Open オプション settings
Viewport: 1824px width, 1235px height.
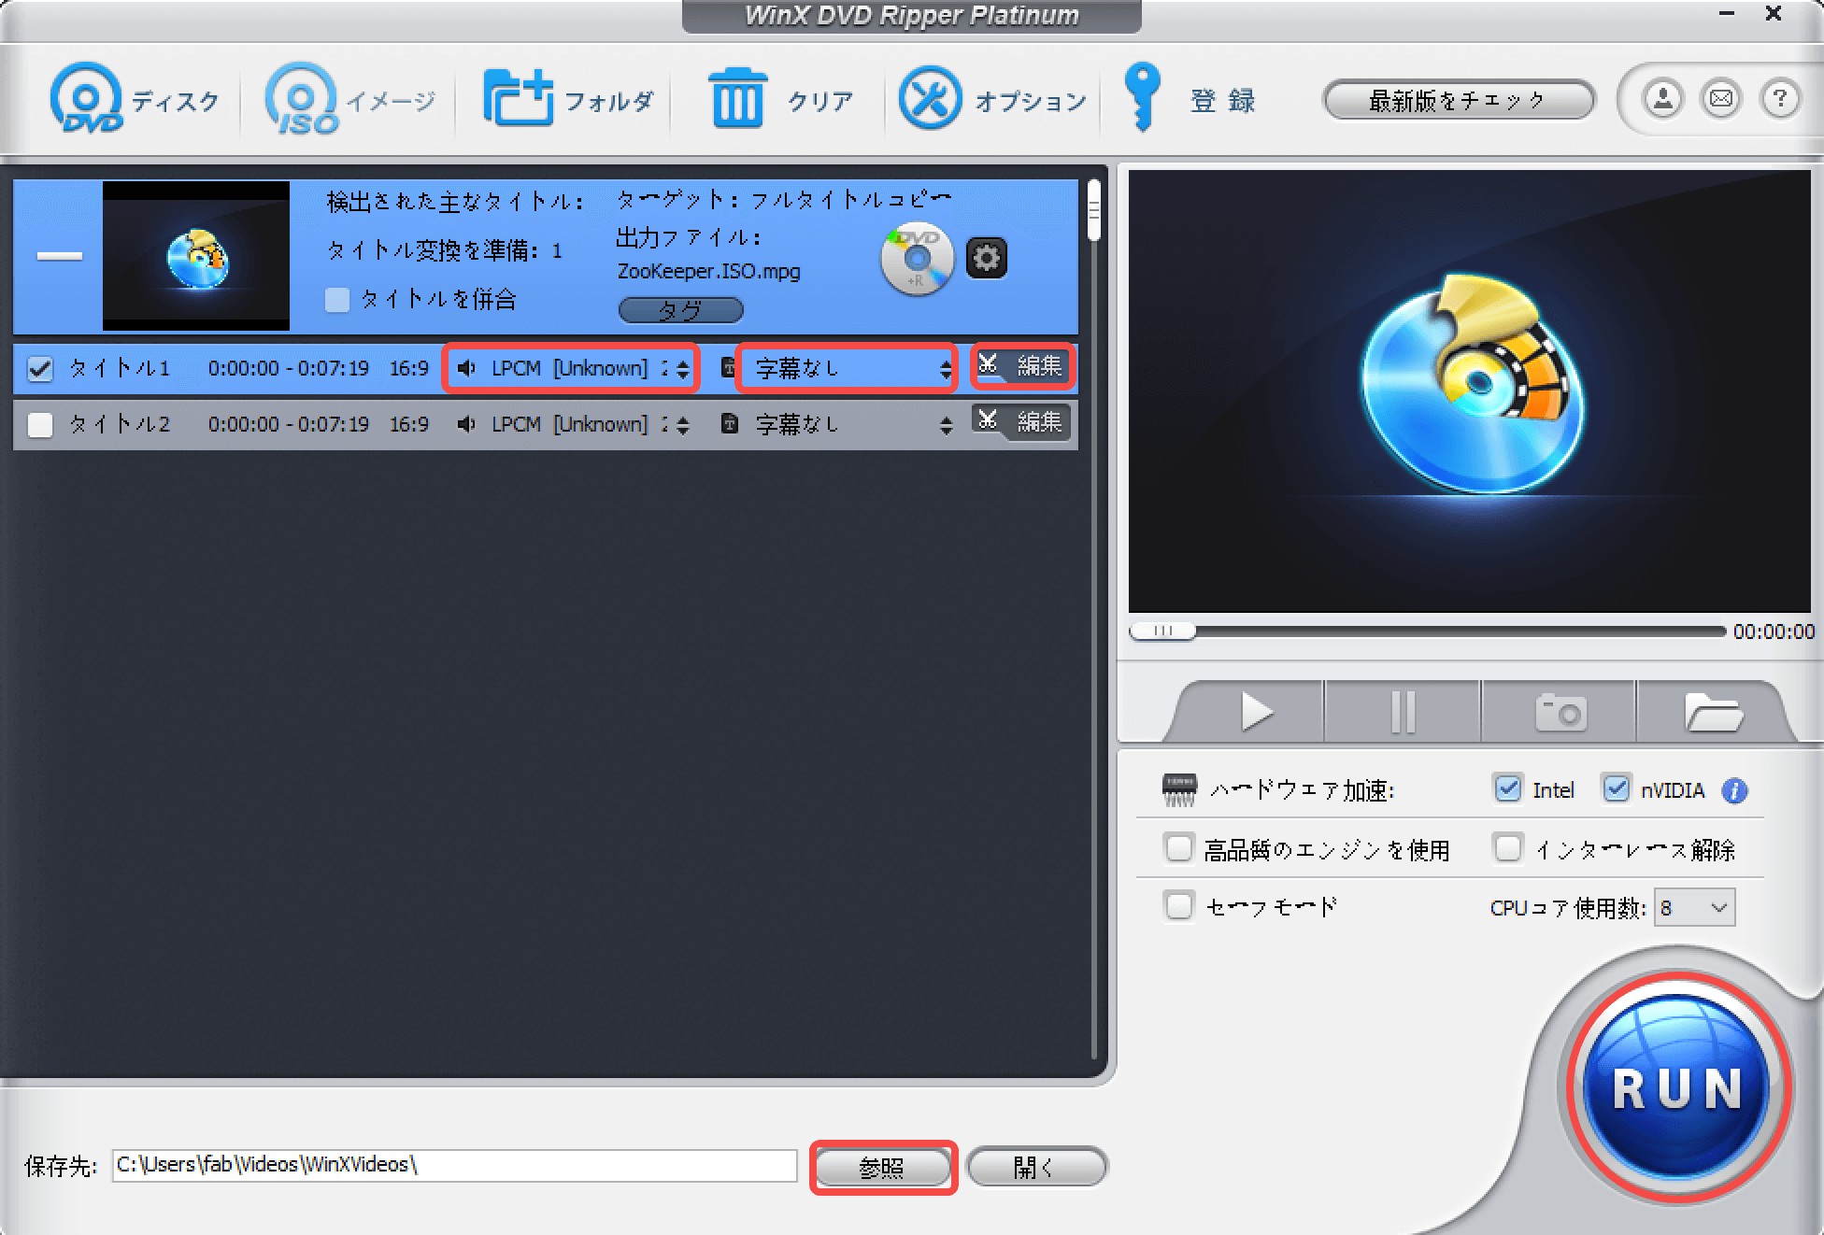992,99
